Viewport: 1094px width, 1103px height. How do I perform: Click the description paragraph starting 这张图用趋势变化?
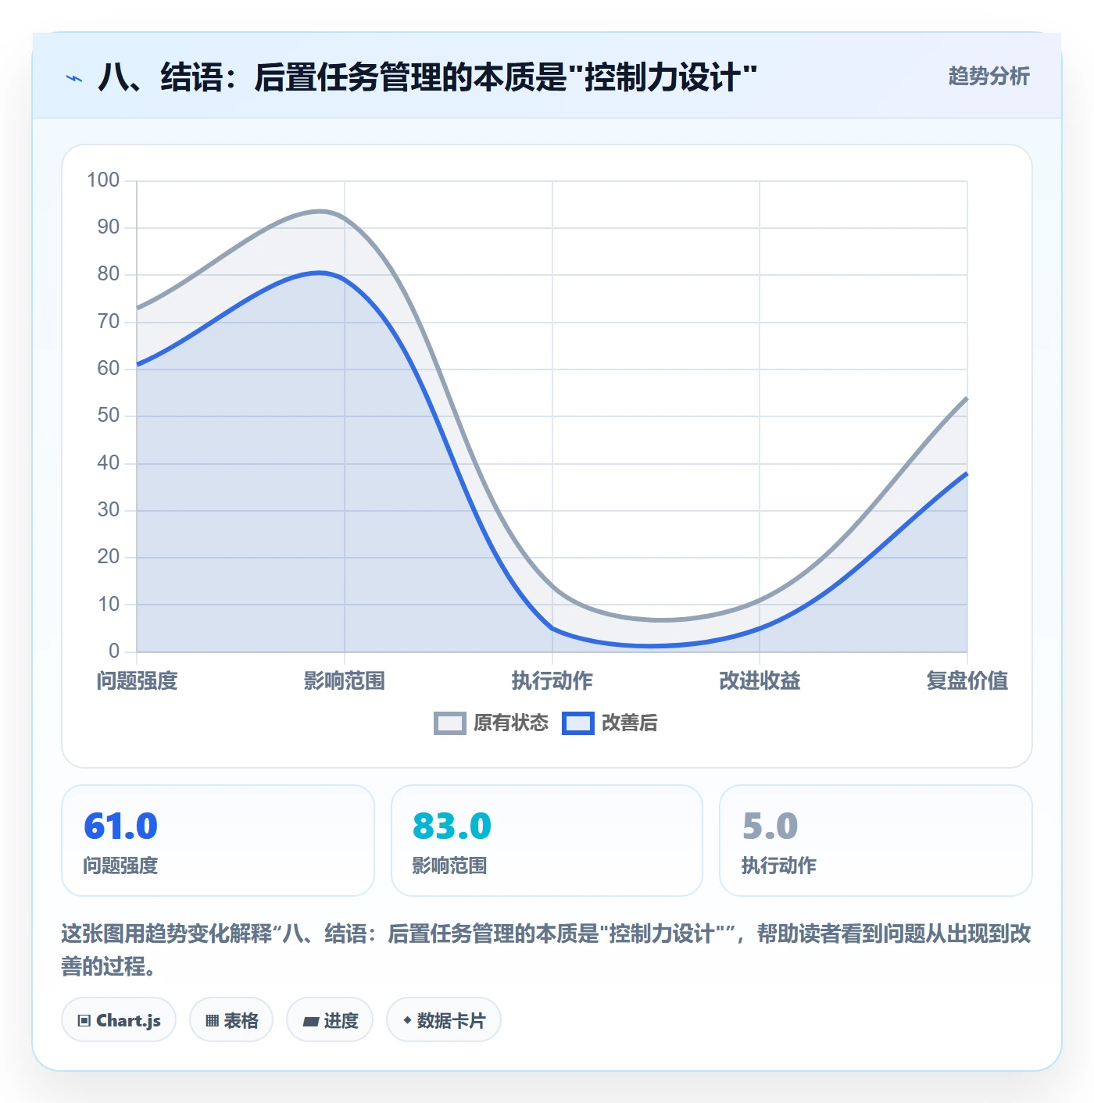click(x=546, y=950)
